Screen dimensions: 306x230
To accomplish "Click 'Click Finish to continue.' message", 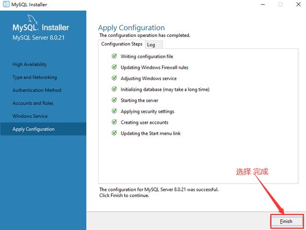I will pos(124,196).
